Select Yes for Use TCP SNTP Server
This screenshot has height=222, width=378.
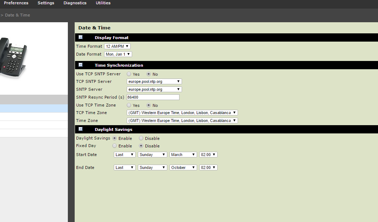(x=129, y=74)
